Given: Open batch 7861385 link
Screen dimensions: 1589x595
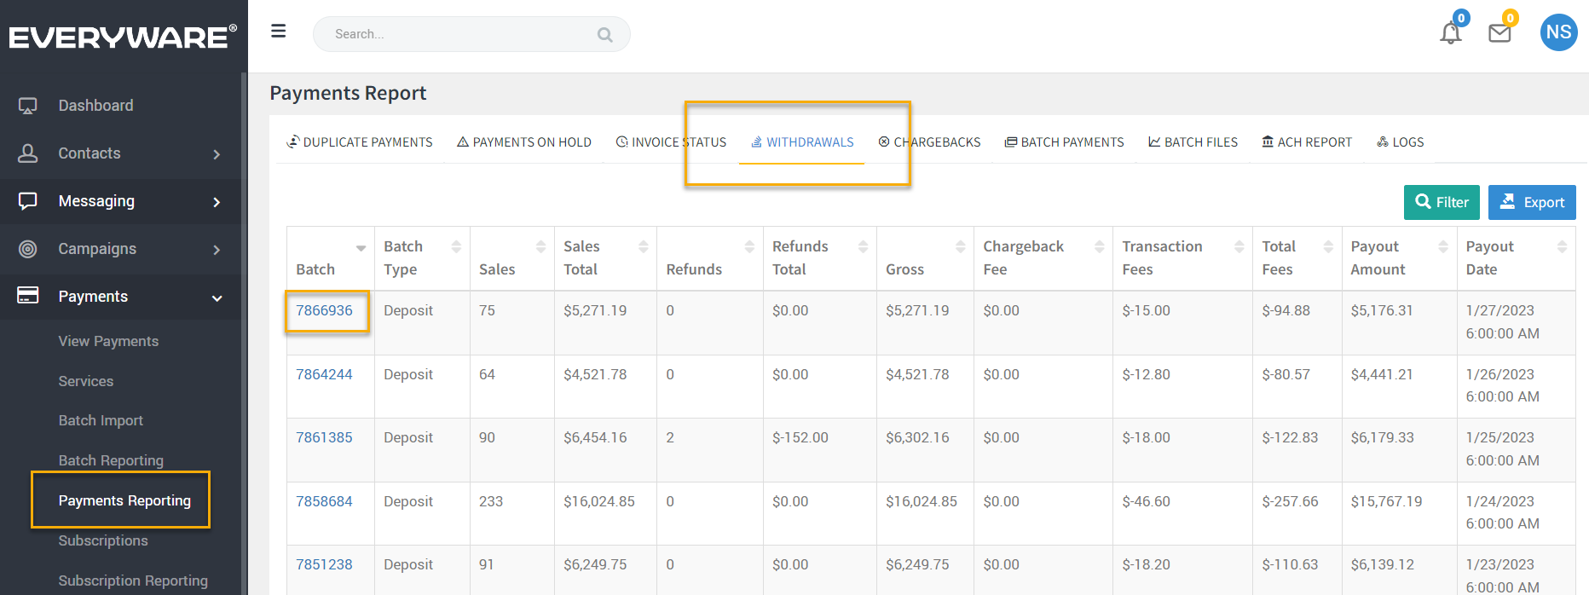Looking at the screenshot, I should (x=324, y=437).
